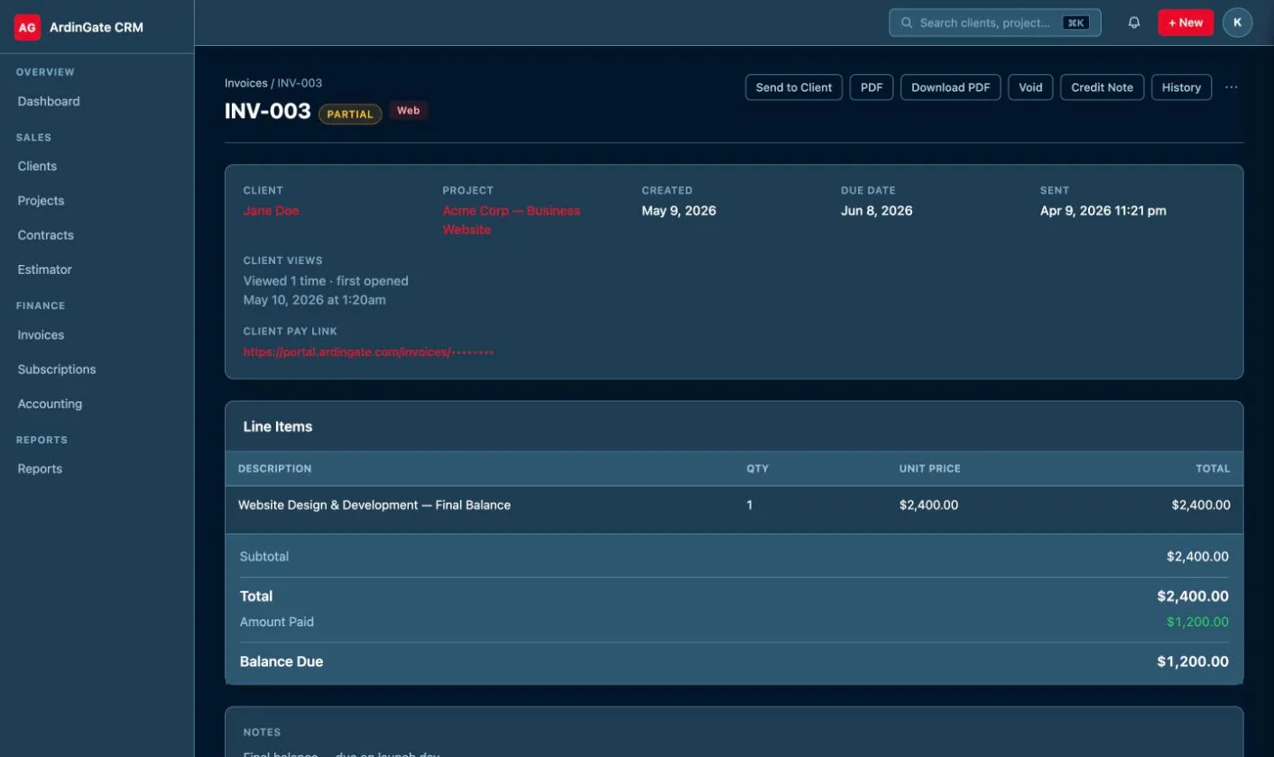Click the red + New button
1274x757 pixels.
point(1186,23)
